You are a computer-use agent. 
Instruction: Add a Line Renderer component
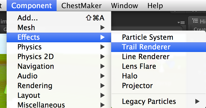159,57
